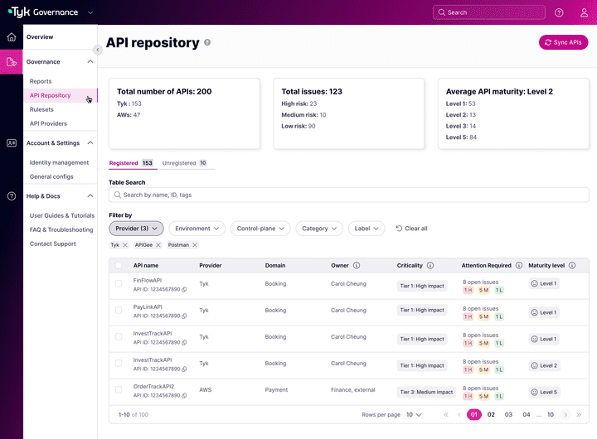Go to page 02
597x439 pixels.
[x=491, y=415]
